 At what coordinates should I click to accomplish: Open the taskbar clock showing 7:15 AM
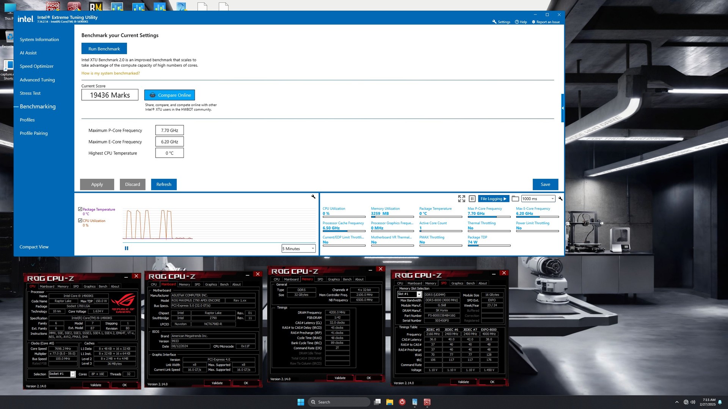(x=708, y=402)
